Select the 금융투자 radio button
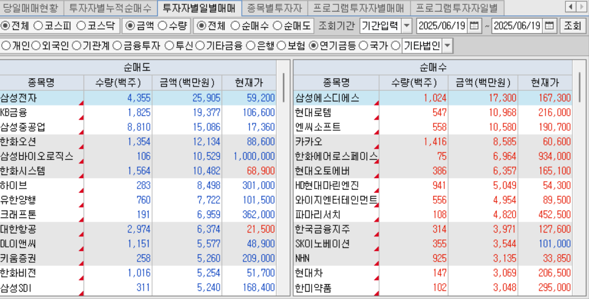Viewport: 589px width, 299px height. point(117,46)
